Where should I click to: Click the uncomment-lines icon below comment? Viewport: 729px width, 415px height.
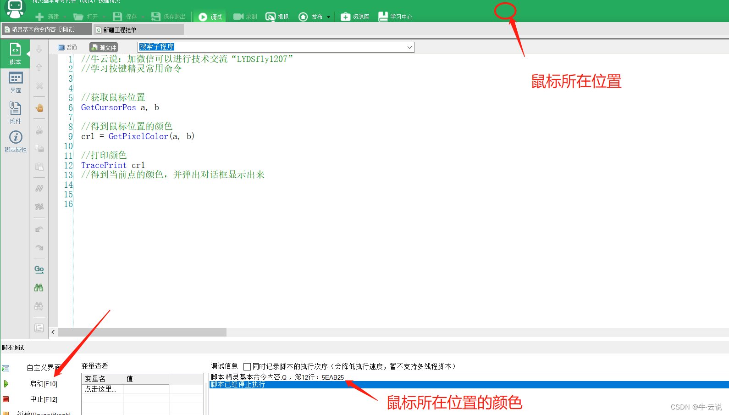pos(39,207)
